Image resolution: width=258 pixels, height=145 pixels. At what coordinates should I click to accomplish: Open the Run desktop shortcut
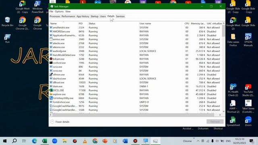coord(7,39)
